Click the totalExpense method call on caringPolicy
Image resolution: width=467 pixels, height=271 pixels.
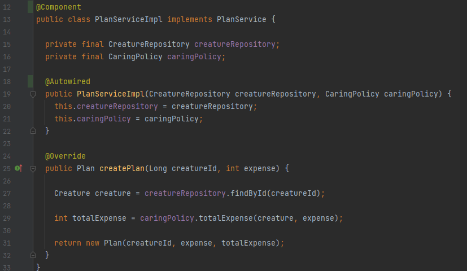point(226,218)
